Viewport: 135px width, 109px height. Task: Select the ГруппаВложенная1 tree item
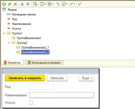click(29, 38)
